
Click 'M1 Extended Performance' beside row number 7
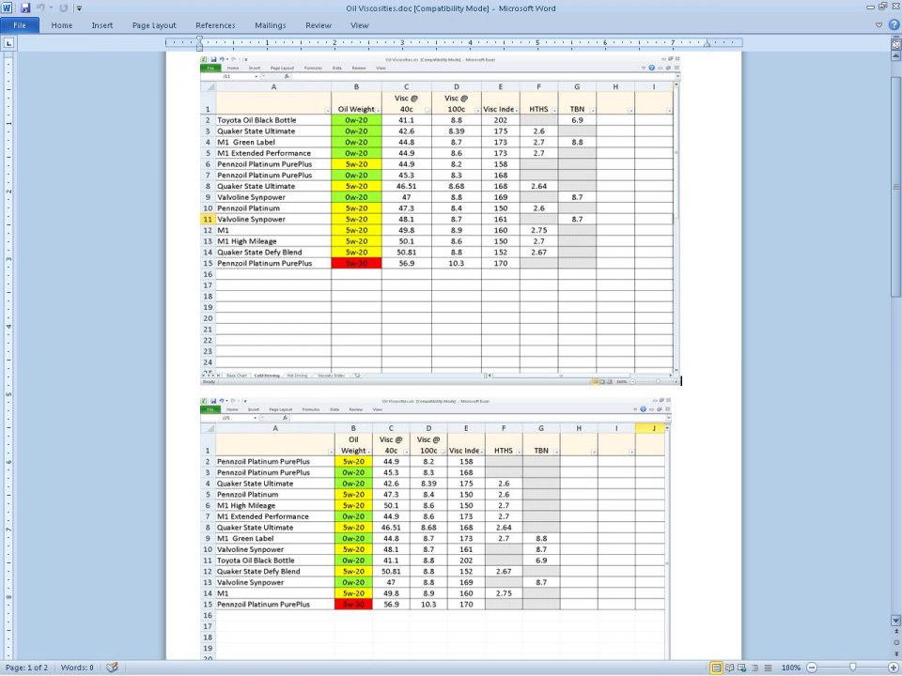click(263, 516)
